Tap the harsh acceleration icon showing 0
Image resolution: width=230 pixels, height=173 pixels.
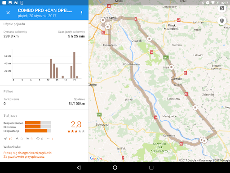click(18, 139)
